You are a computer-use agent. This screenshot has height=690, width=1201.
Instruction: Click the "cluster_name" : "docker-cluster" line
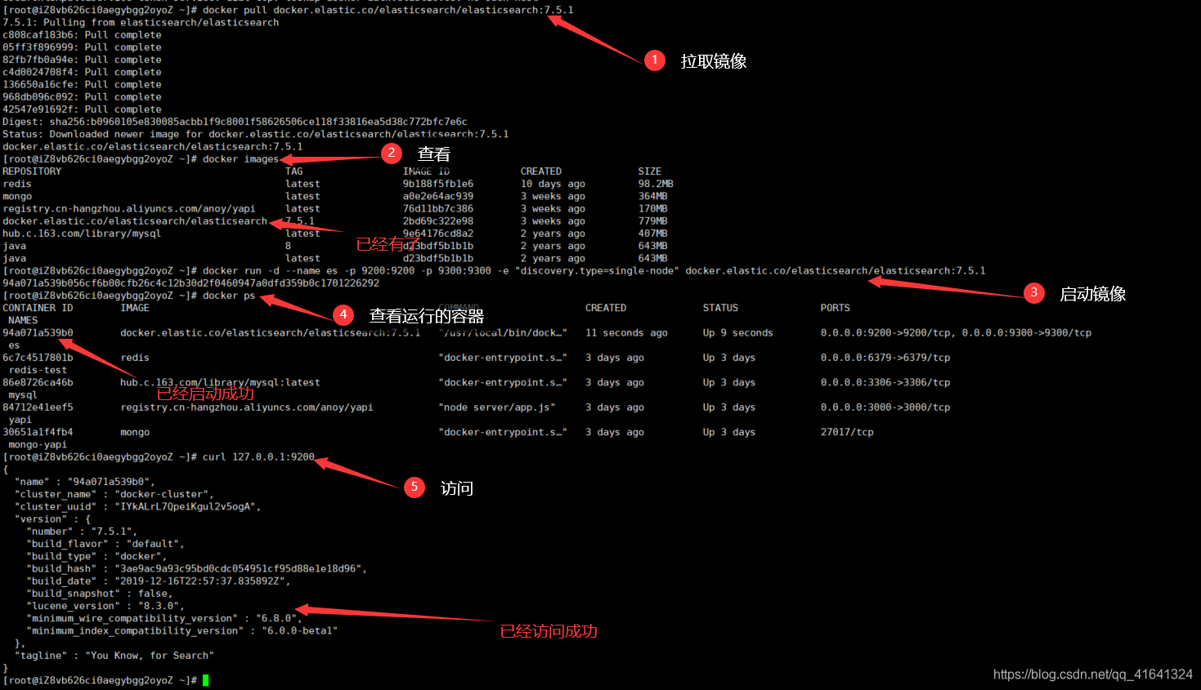[x=114, y=494]
